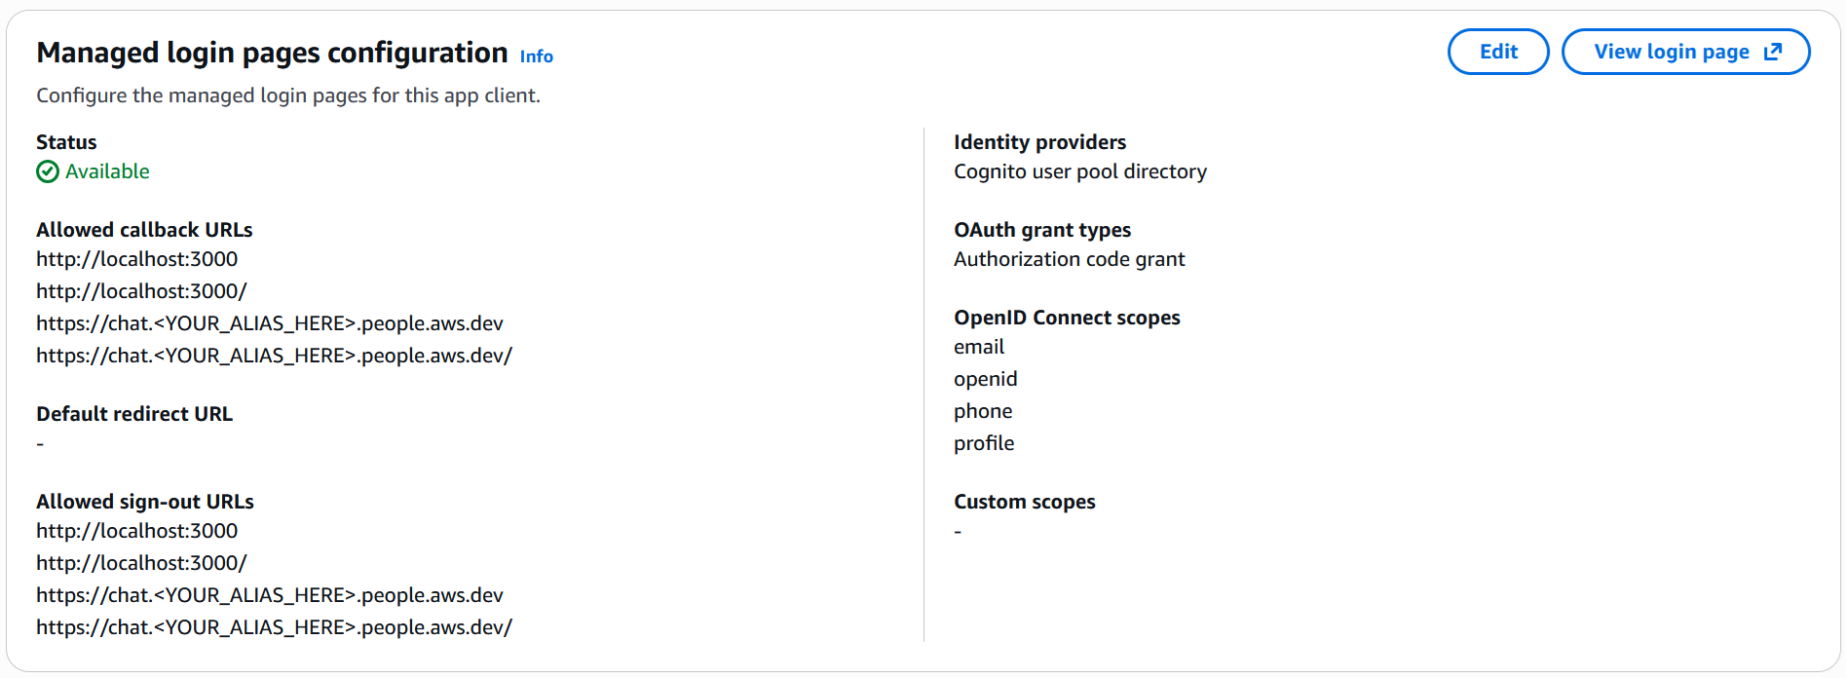The width and height of the screenshot is (1846, 678).
Task: Click the Edit button
Action: (1497, 52)
